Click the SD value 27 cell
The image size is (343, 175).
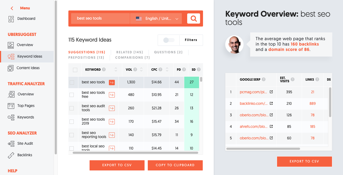[x=191, y=82]
